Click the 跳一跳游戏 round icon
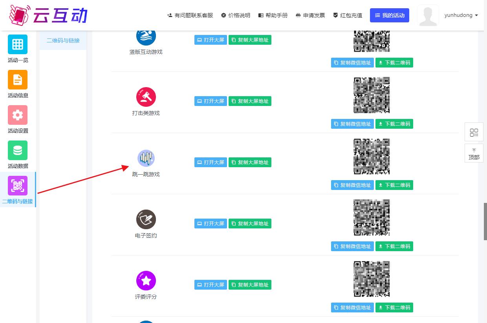Viewport: 487px width, 323px height. [146, 158]
